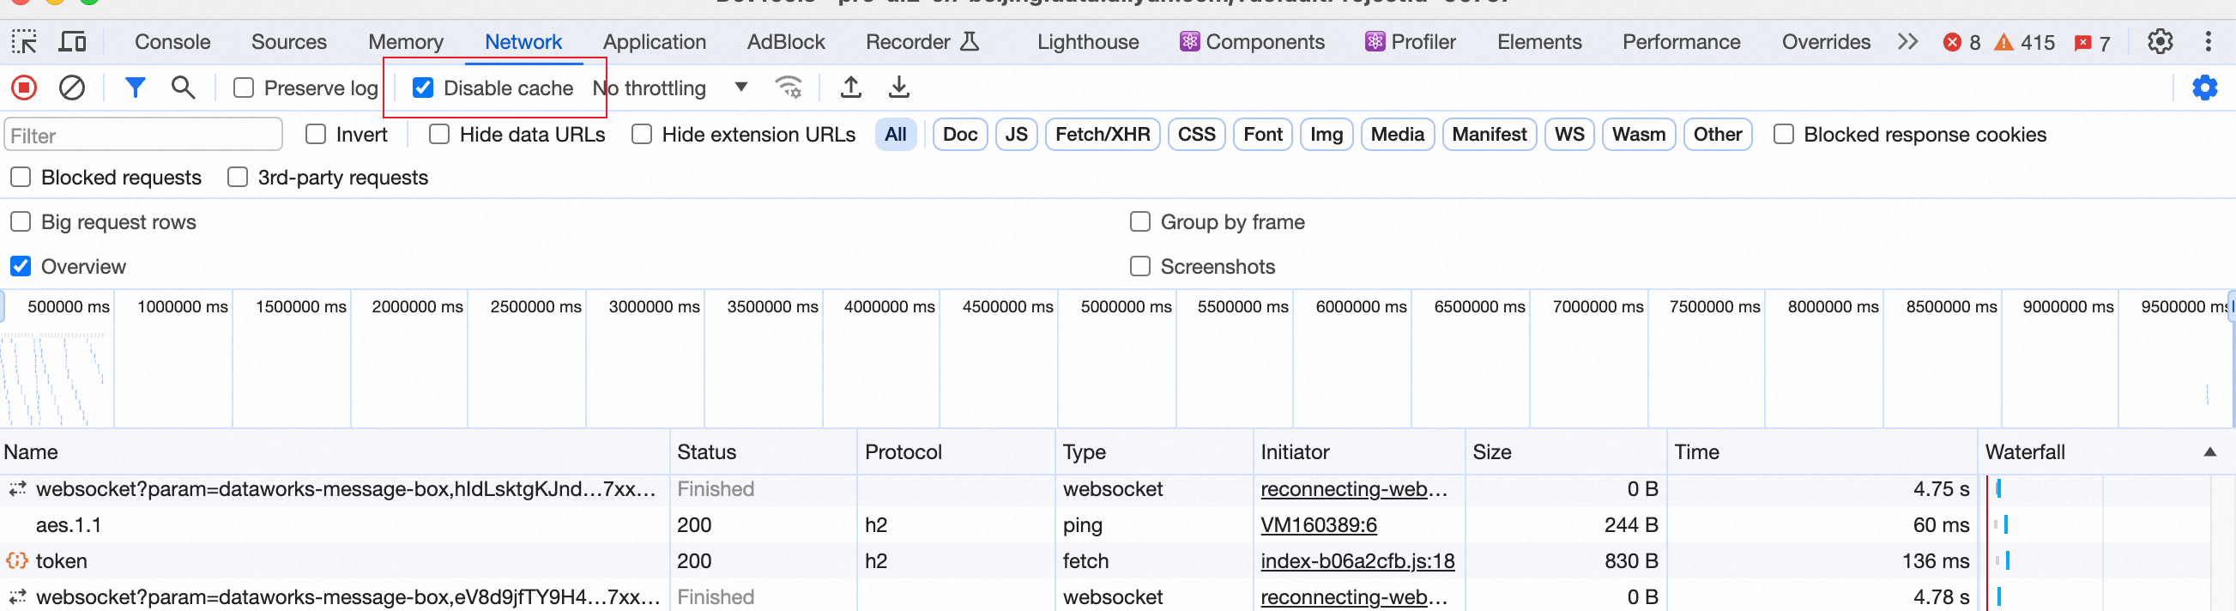The image size is (2236, 611).
Task: Clear the network log
Action: coord(71,88)
